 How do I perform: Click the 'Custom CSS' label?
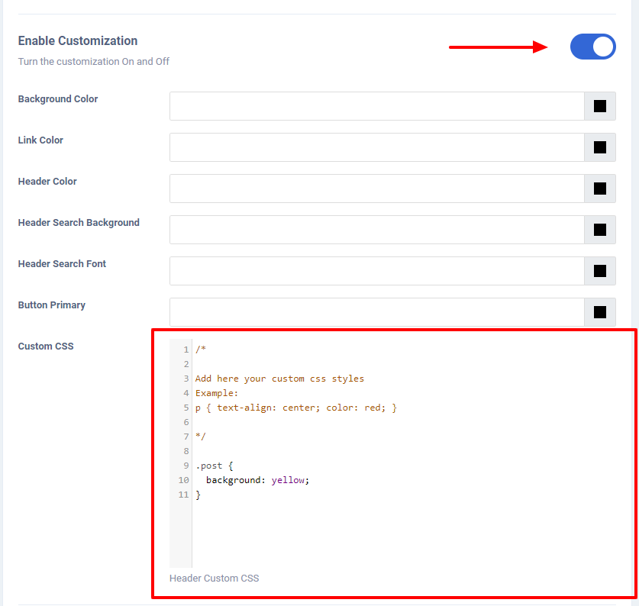point(46,346)
